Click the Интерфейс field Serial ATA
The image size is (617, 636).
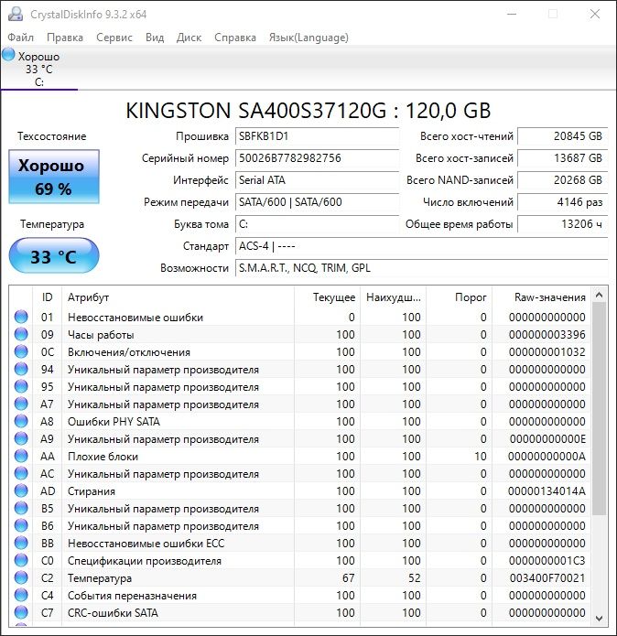click(317, 180)
